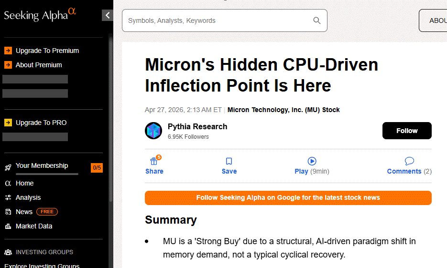This screenshot has height=268, width=447.
Task: Click the Pythia Research author name
Action: click(197, 126)
